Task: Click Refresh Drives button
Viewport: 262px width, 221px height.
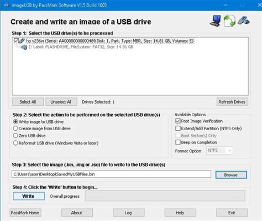Action: click(x=232, y=102)
